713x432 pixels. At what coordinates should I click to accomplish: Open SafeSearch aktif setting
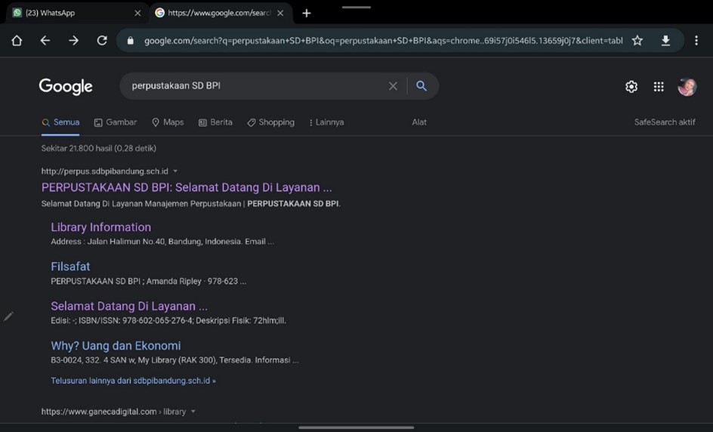click(x=665, y=122)
